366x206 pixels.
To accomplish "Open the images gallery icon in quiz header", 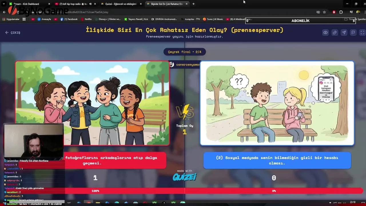I will click(335, 33).
